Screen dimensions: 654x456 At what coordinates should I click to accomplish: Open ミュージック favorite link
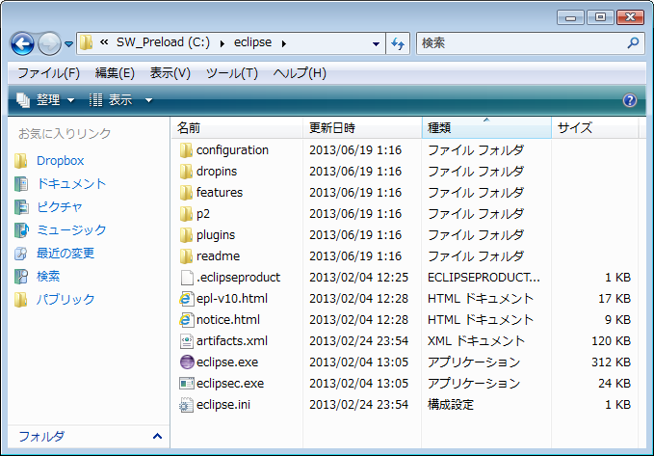(x=71, y=229)
